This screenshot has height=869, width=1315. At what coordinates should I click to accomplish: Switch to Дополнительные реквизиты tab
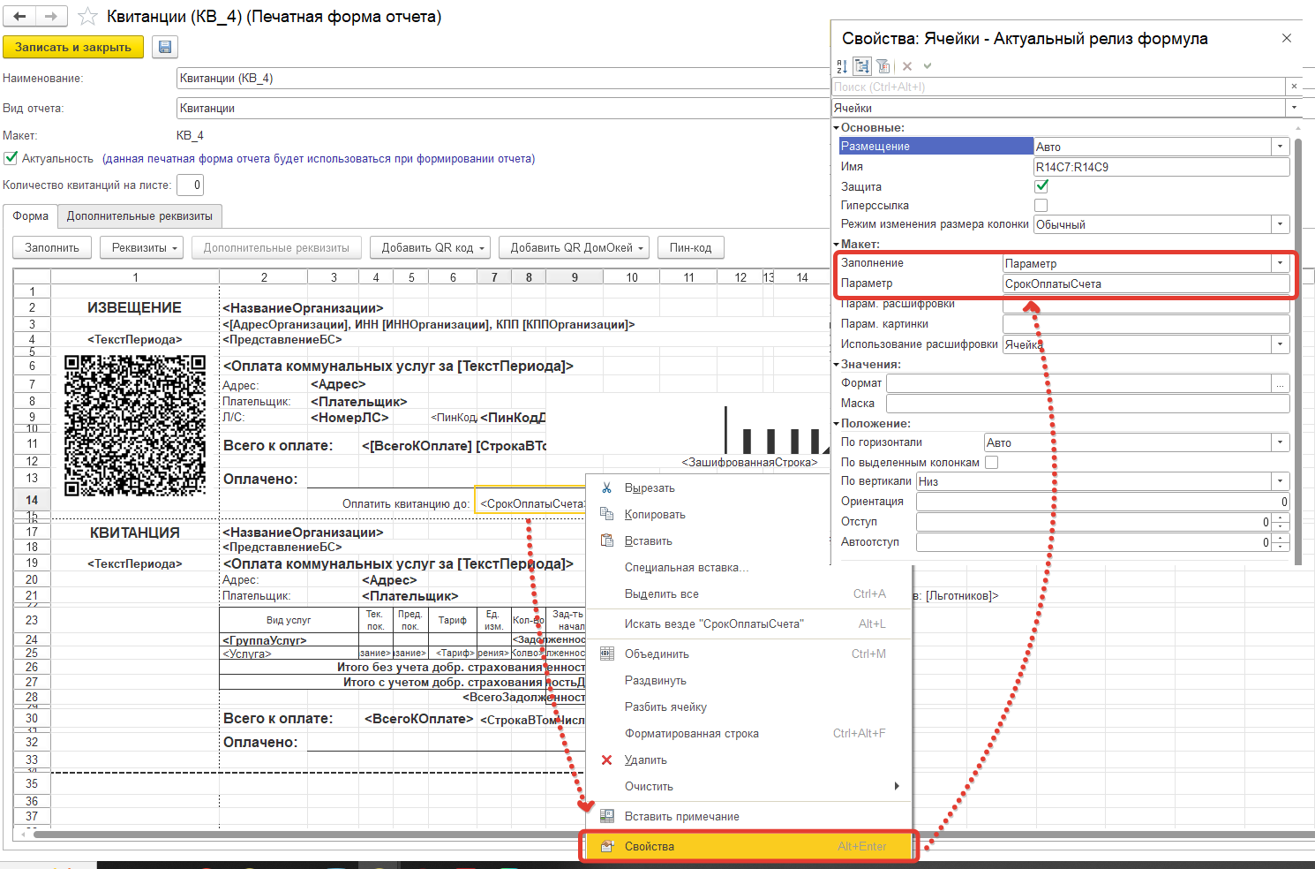point(139,216)
